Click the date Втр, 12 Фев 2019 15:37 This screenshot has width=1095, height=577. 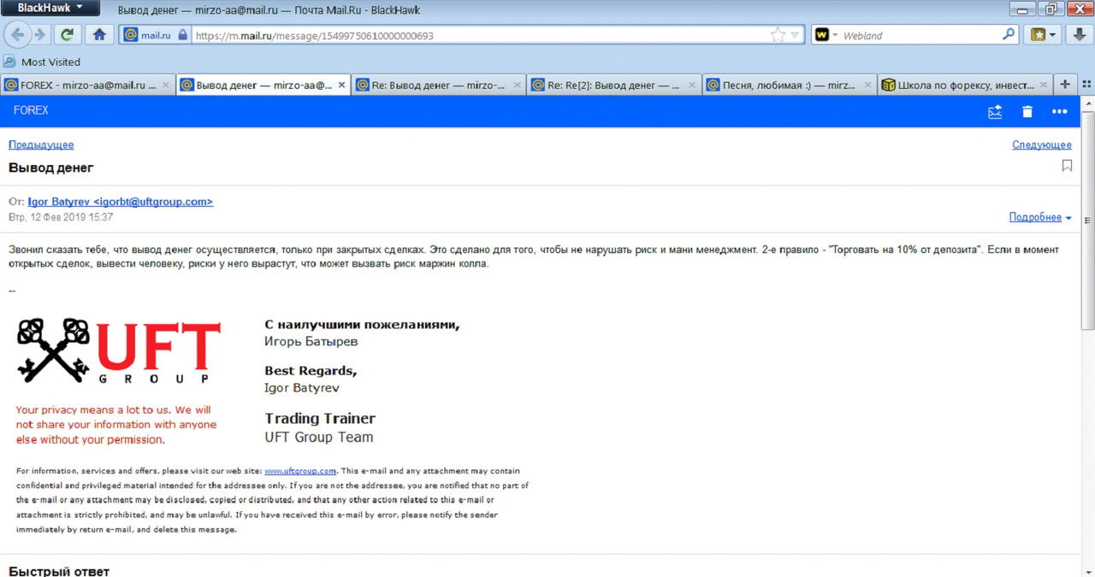61,217
